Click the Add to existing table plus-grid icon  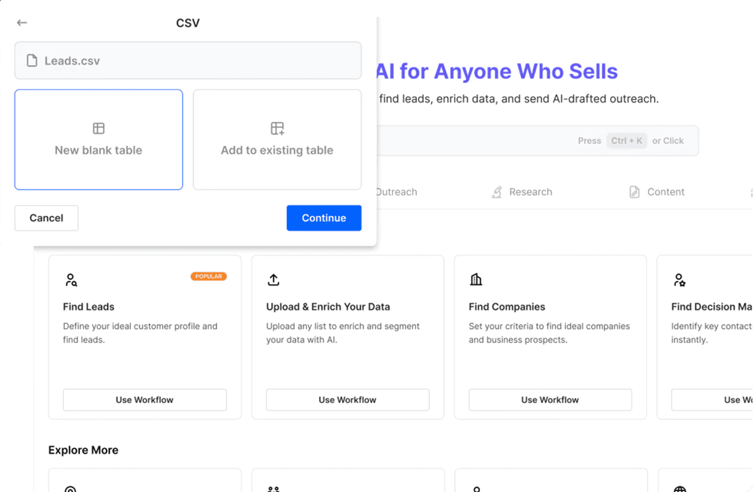tap(277, 128)
